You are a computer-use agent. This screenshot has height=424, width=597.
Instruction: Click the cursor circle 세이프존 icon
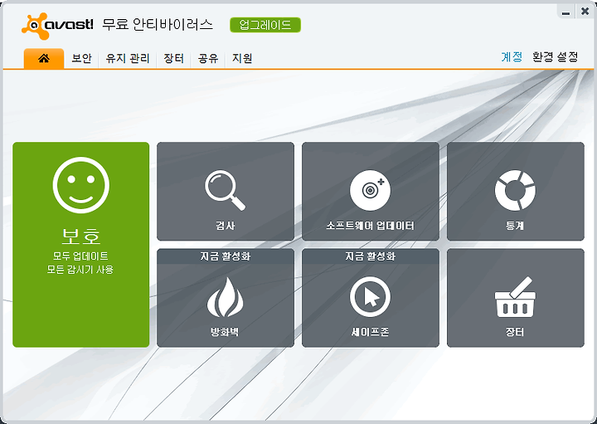click(x=370, y=298)
